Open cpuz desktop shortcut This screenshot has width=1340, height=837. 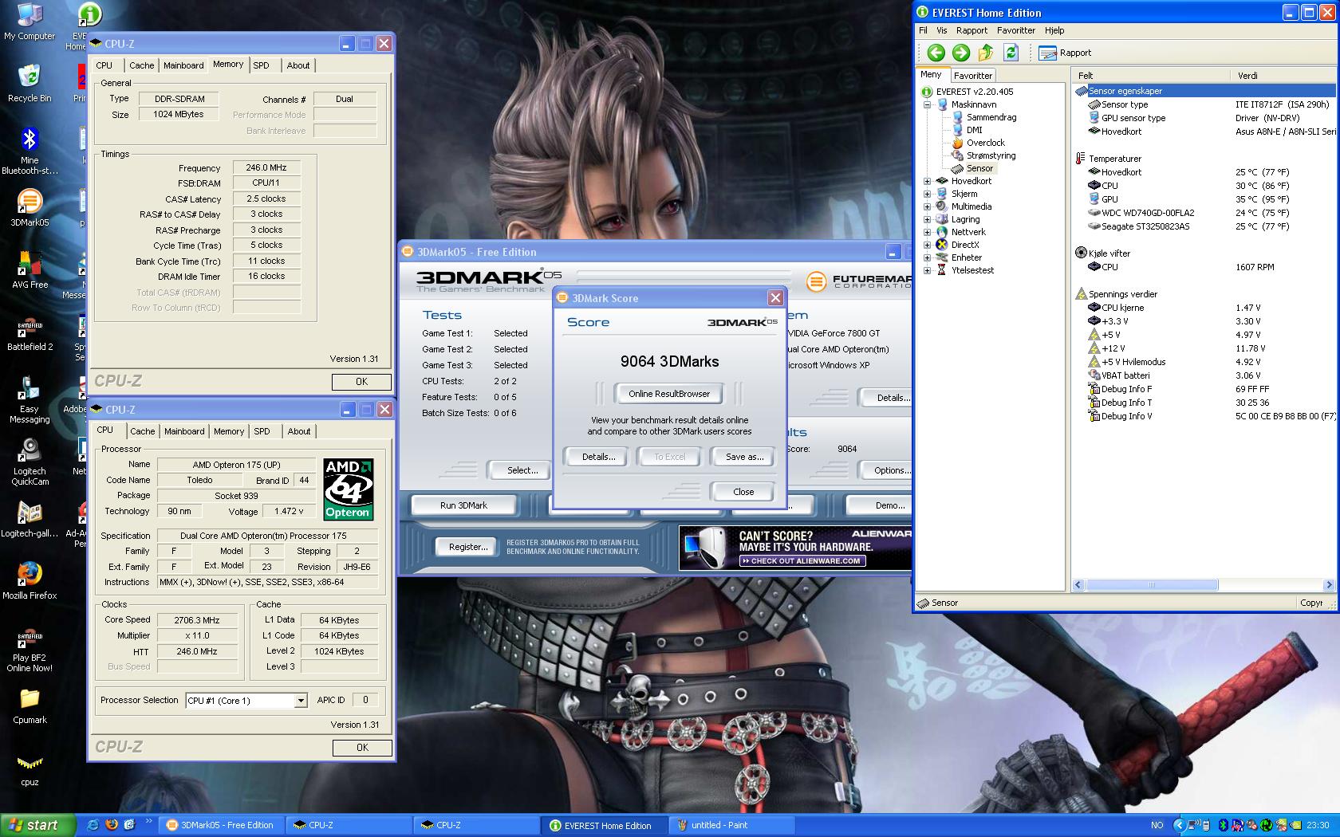point(30,768)
